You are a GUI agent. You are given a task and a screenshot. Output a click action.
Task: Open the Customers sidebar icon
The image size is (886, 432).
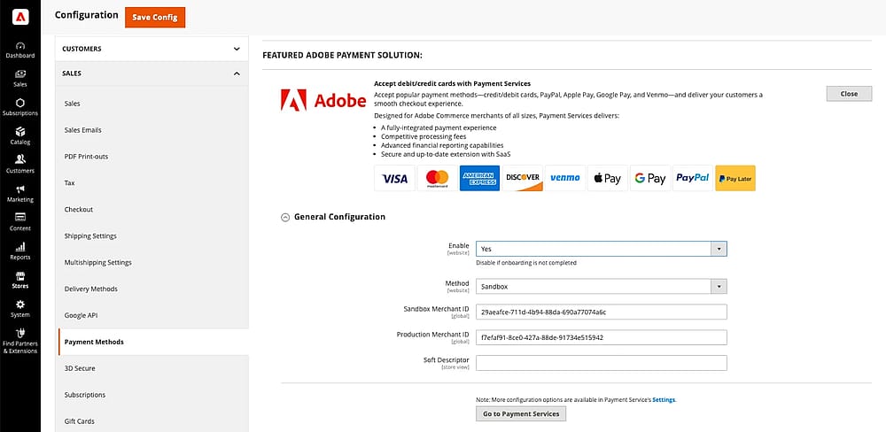coord(20,165)
